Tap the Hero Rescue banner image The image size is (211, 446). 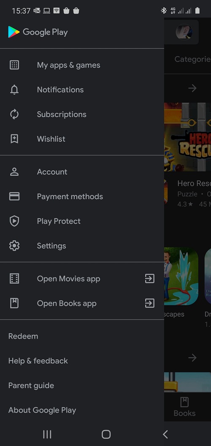[188, 137]
